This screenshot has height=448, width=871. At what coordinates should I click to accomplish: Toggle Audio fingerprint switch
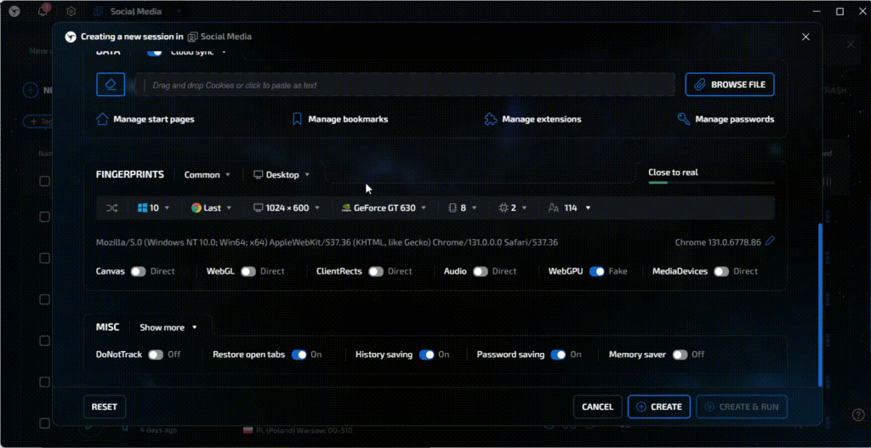[481, 271]
